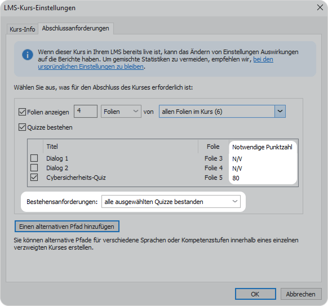Switch to the Kurs-Info tab
Viewport: 328px width, 306px height.
23,29
